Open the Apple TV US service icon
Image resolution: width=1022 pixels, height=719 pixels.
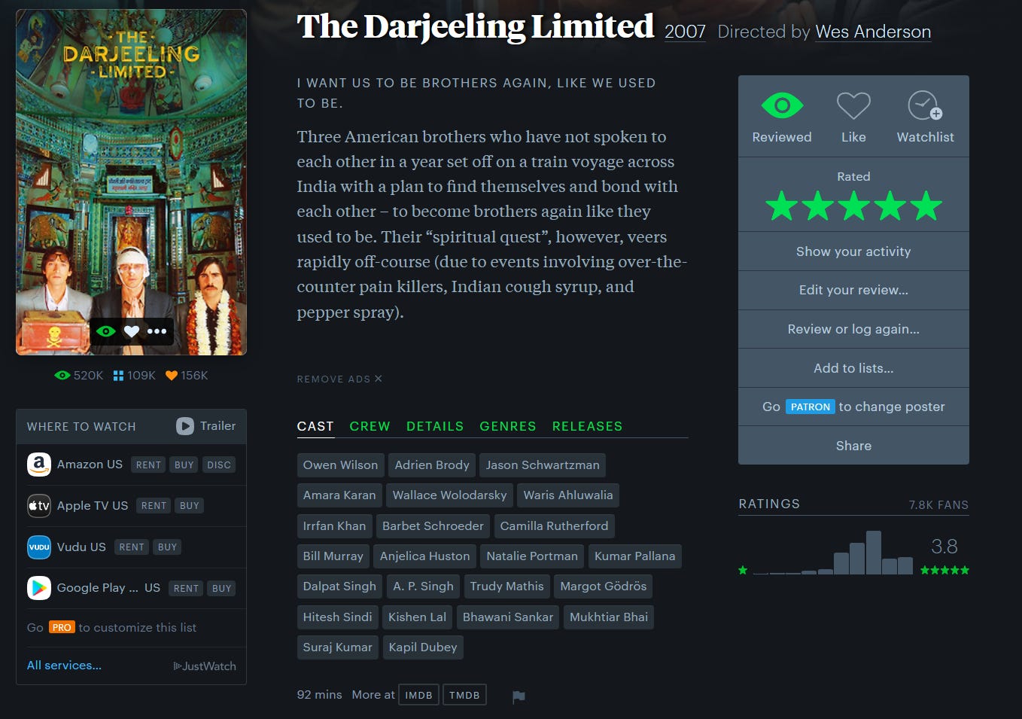pos(39,506)
